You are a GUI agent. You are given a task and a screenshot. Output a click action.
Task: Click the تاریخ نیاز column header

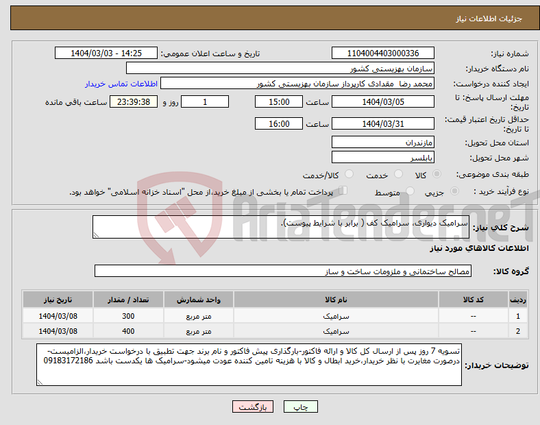(x=58, y=300)
